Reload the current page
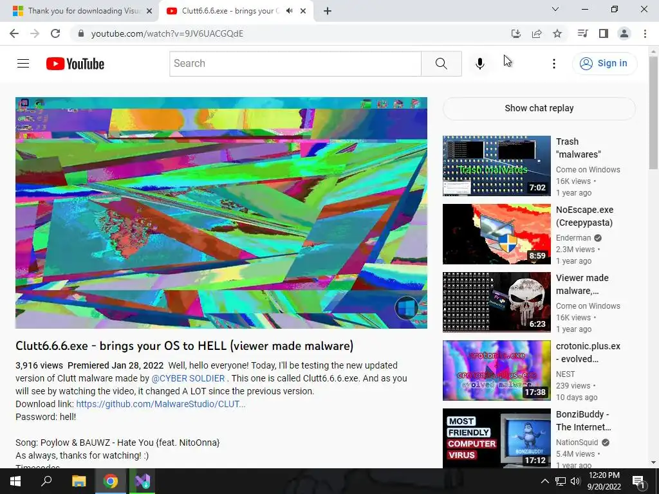This screenshot has height=494, width=659. [55, 33]
